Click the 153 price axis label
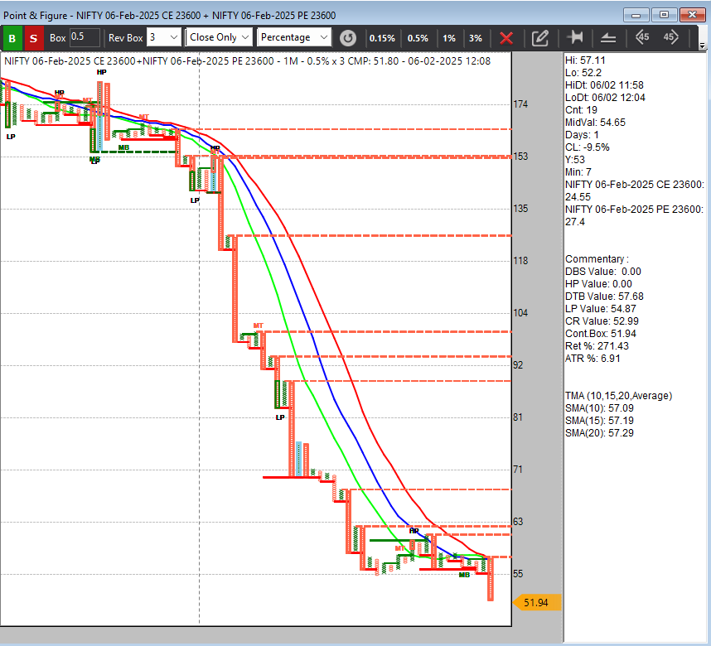Viewport: 711px width, 646px height. (520, 157)
